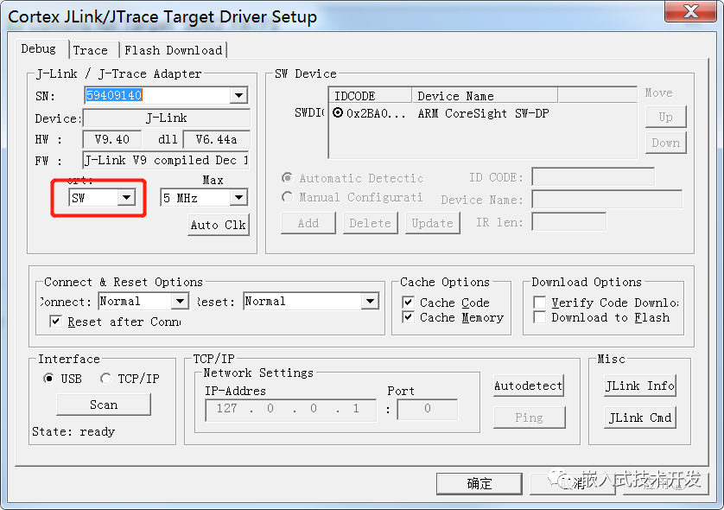This screenshot has height=510, width=724.
Task: Toggle the Cache Code checkbox
Action: point(408,303)
